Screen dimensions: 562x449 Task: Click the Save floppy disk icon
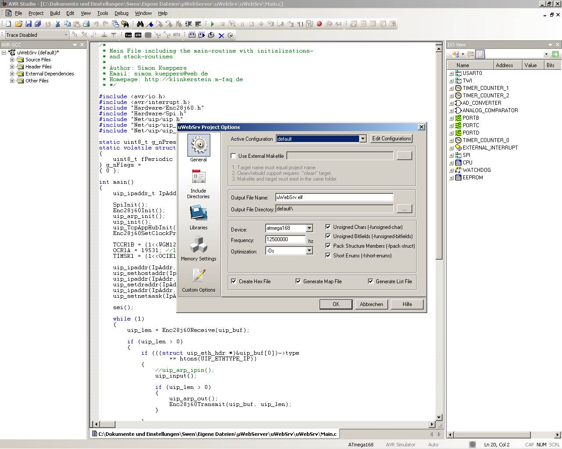pos(29,24)
